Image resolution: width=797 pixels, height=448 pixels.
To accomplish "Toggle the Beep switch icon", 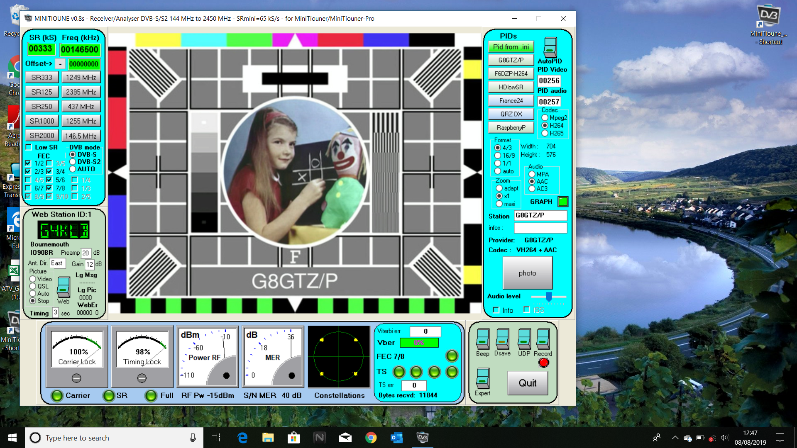I will pos(482,340).
